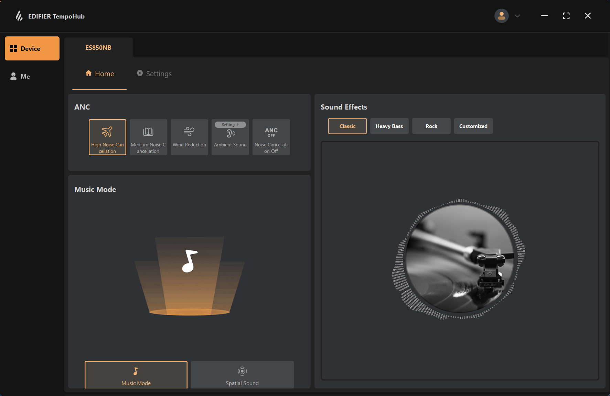The height and width of the screenshot is (396, 610).
Task: Switch to Spatial Sound mode
Action: coord(242,375)
